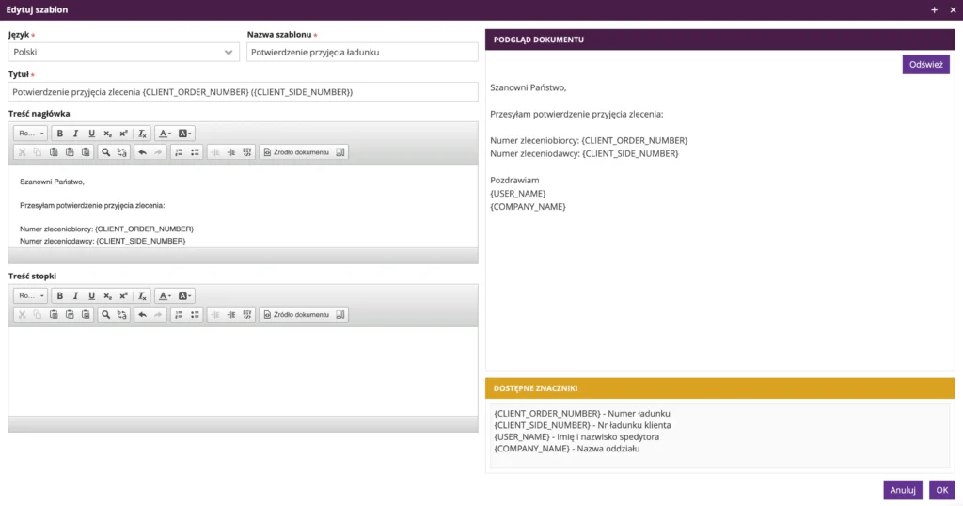This screenshot has height=506, width=963.
Task: Open Replace tool in header editor toolbar
Action: tap(121, 152)
